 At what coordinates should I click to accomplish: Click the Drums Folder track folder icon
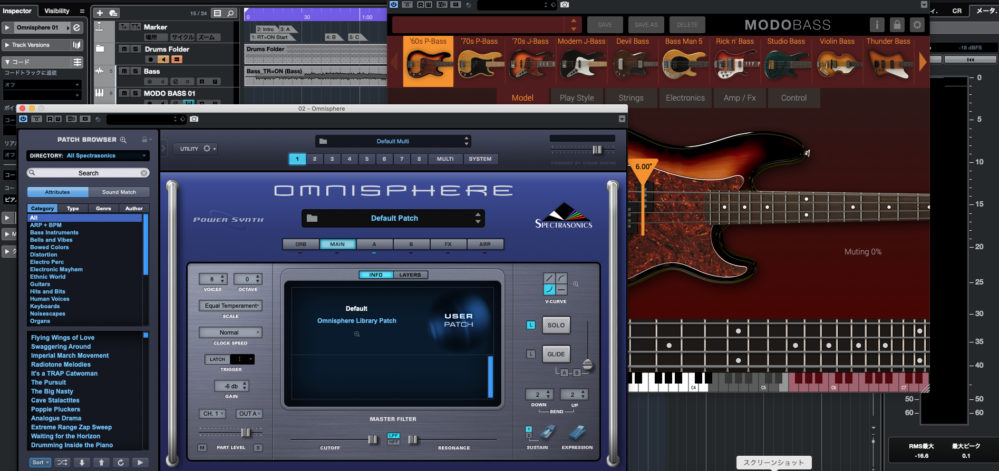click(x=100, y=48)
